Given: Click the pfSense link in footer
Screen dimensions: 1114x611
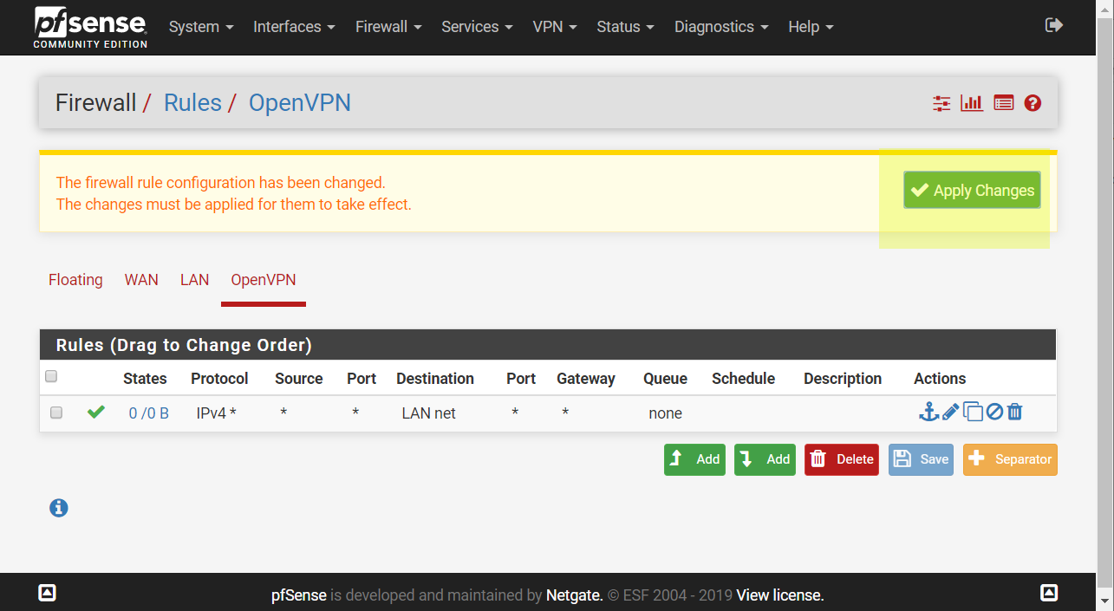Looking at the screenshot, I should [299, 595].
